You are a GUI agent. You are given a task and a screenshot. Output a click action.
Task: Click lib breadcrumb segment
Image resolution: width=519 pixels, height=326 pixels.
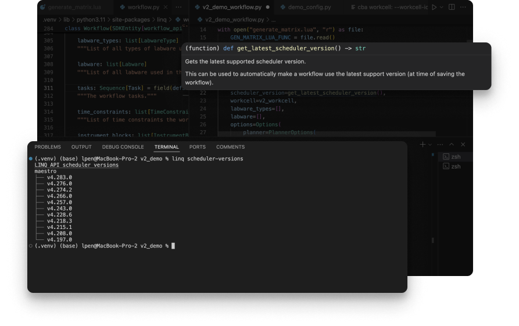tap(66, 20)
